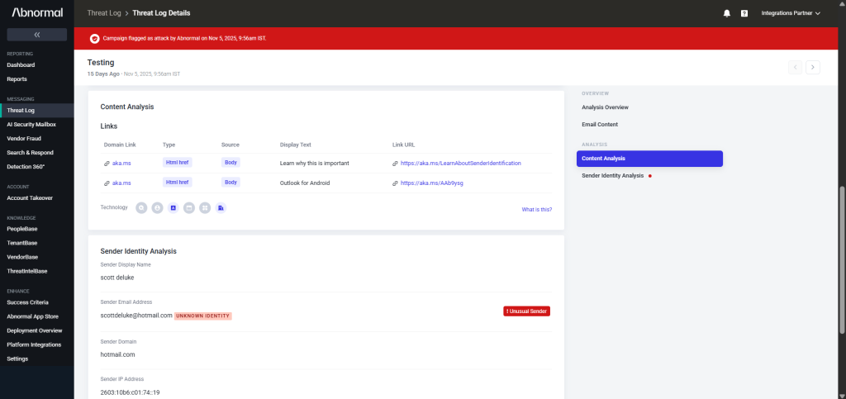The image size is (846, 399).
Task: Click 'Learn why this is important' display text
Action: [x=315, y=163]
